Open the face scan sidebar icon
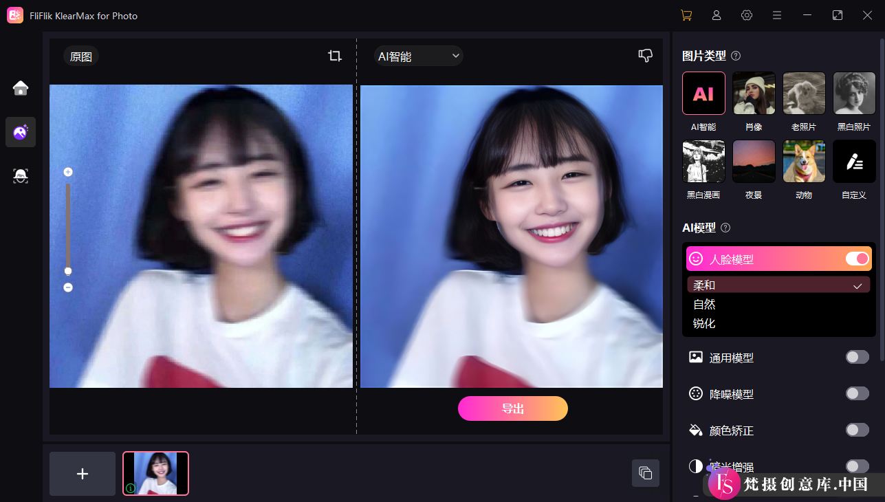Image resolution: width=885 pixels, height=502 pixels. pyautogui.click(x=21, y=176)
